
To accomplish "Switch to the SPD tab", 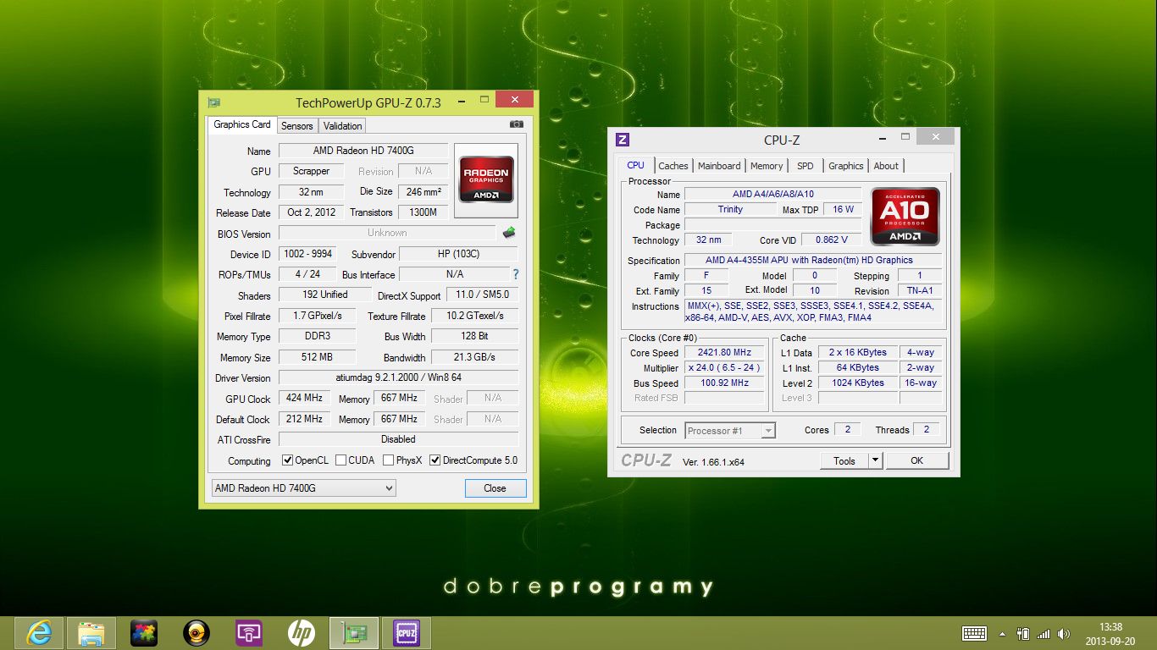I will click(x=805, y=166).
